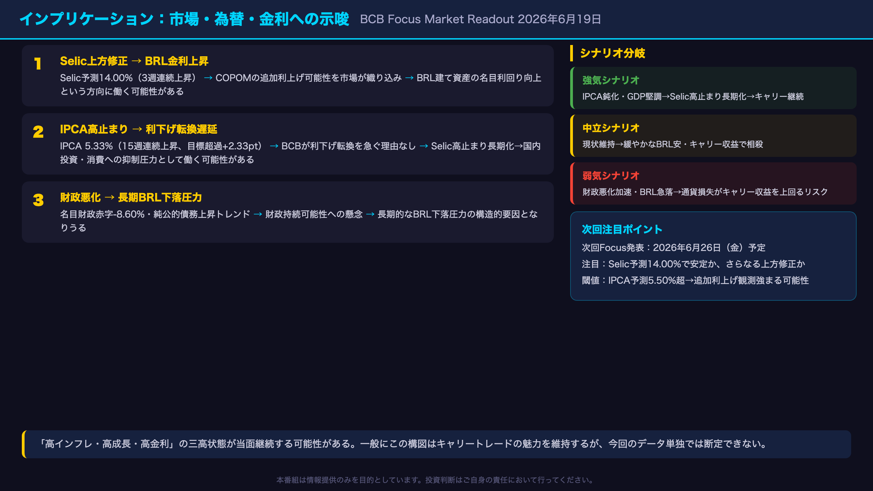Click line 注目：Selic予測14.00%で安定か、さらなる上方修正か
This screenshot has width=873, height=491.
(x=693, y=264)
